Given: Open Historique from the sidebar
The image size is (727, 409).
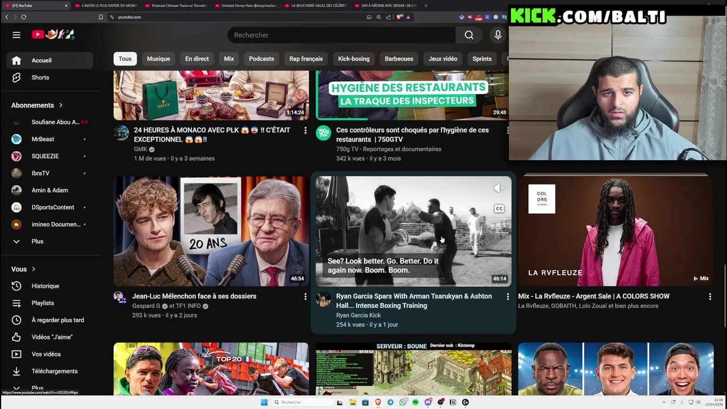Looking at the screenshot, I should (x=50, y=286).
